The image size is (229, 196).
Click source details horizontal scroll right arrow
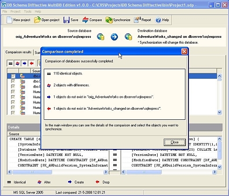[106, 172]
